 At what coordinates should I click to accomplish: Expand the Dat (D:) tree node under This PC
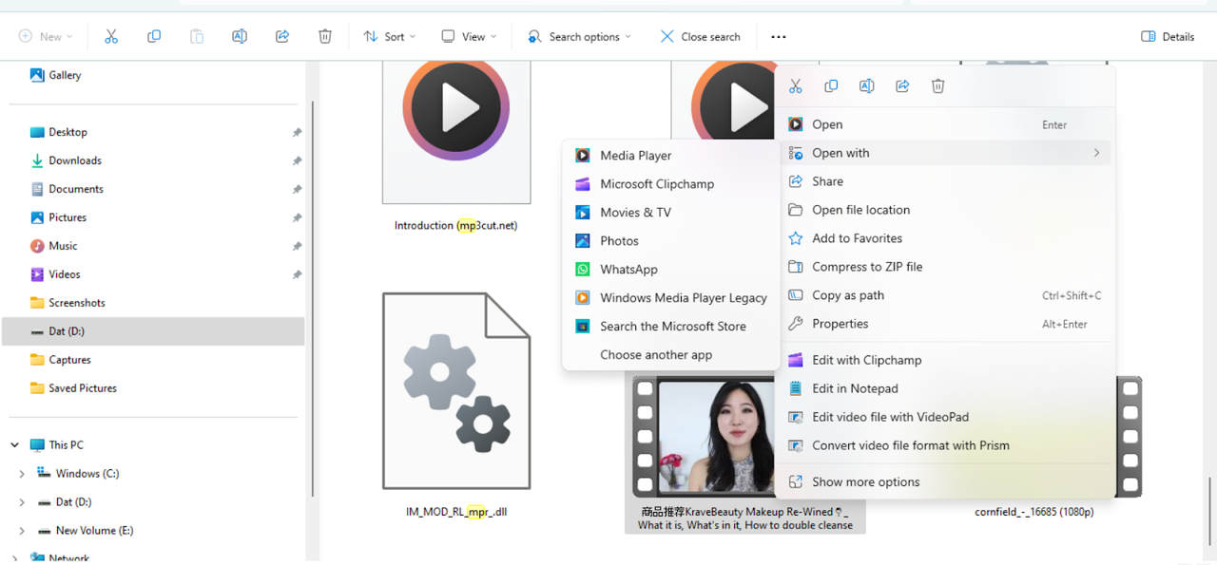22,501
